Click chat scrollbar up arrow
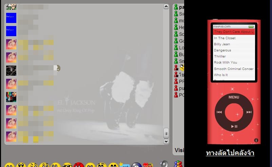Image resolution: width=272 pixels, height=167 pixels. pyautogui.click(x=166, y=6)
